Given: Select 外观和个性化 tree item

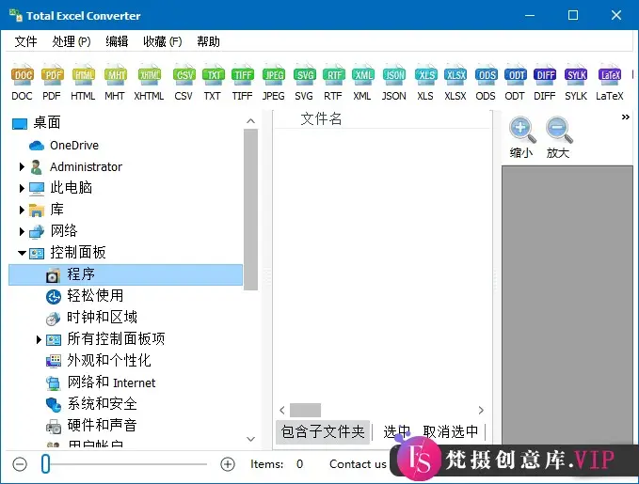Looking at the screenshot, I should [109, 361].
